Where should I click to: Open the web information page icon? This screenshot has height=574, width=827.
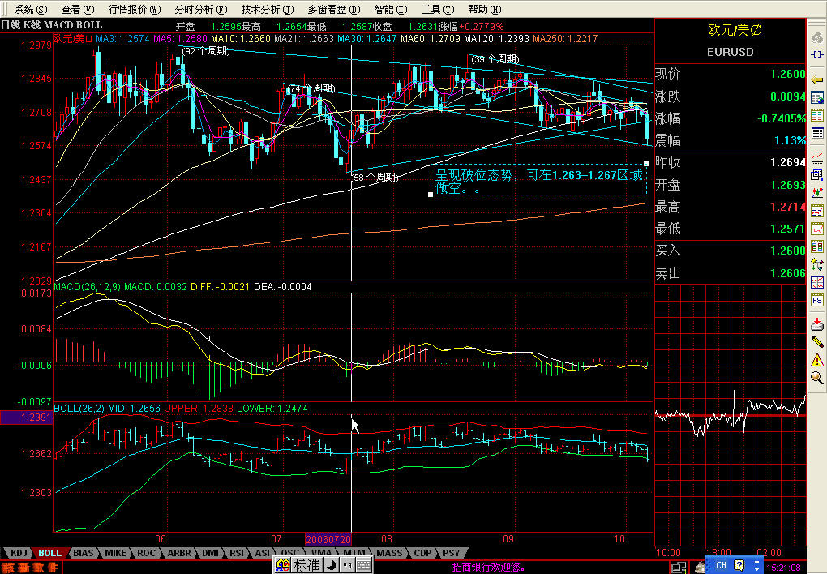[817, 97]
